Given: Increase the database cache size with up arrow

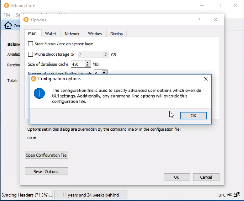Looking at the screenshot, I should tap(87, 62).
